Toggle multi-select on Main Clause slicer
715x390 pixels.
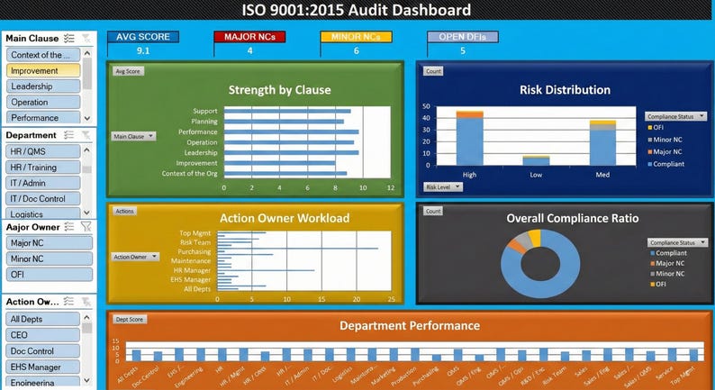click(68, 39)
